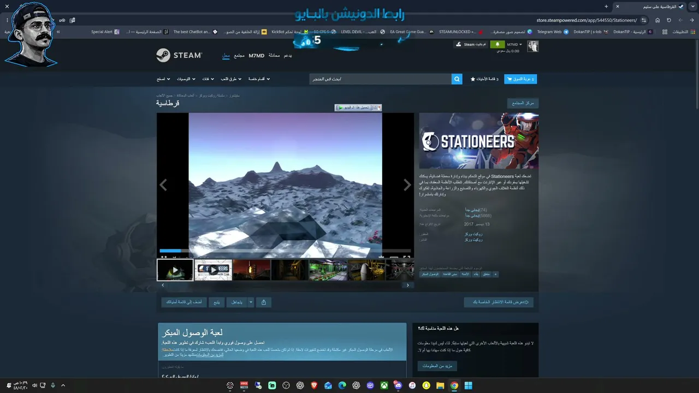Click the thumbnail strip scrollbar
Image resolution: width=699 pixels, height=393 pixels.
click(285, 285)
